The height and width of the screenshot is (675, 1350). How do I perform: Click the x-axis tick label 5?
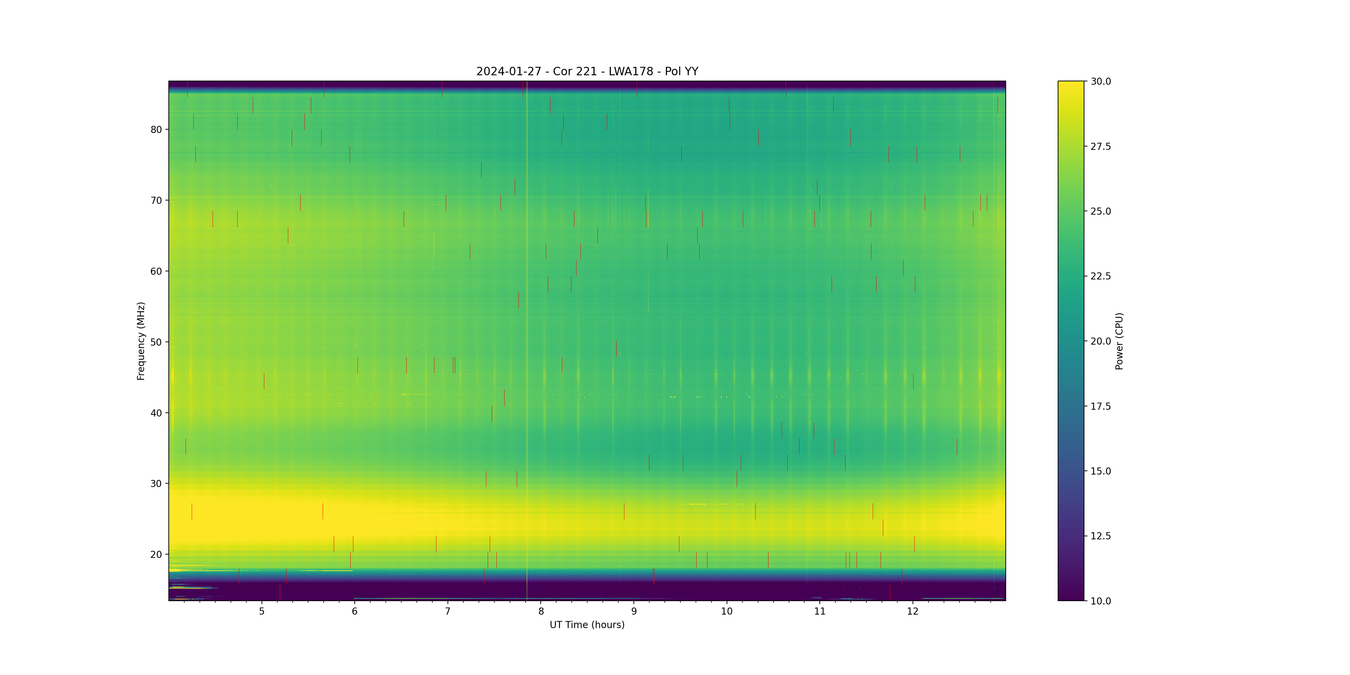coord(262,612)
